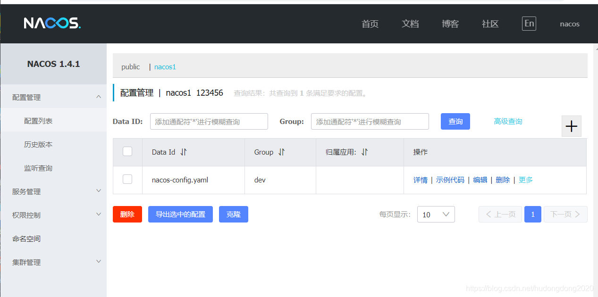Sort table by Group column
This screenshot has height=297, width=598.
(281, 152)
